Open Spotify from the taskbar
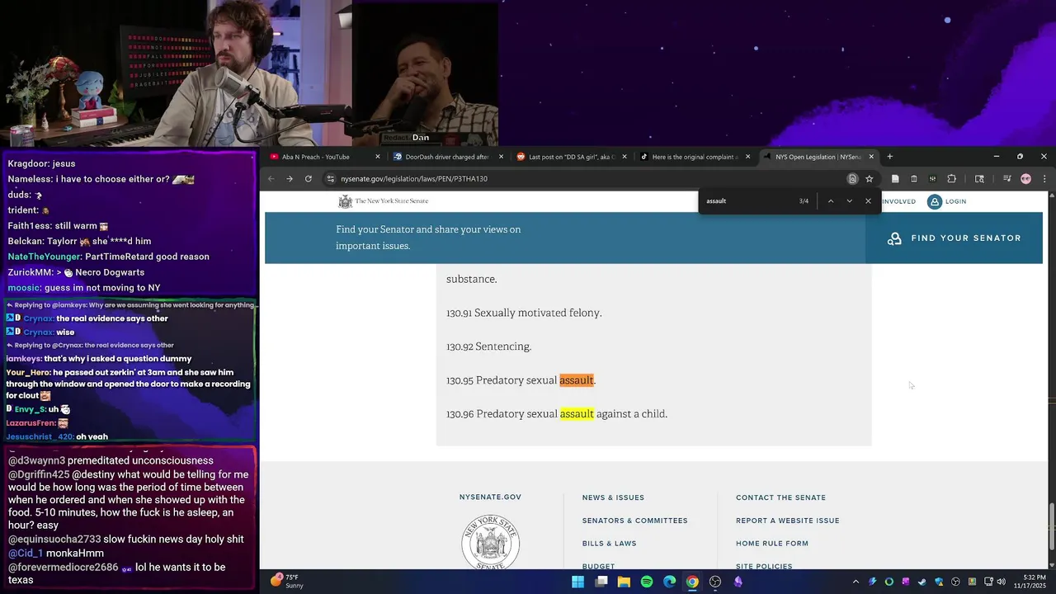Viewport: 1056px width, 594px height. (x=647, y=582)
